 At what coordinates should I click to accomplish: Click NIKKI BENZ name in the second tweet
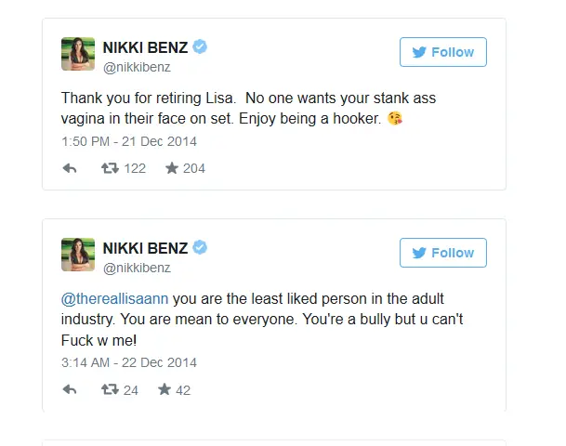[146, 248]
